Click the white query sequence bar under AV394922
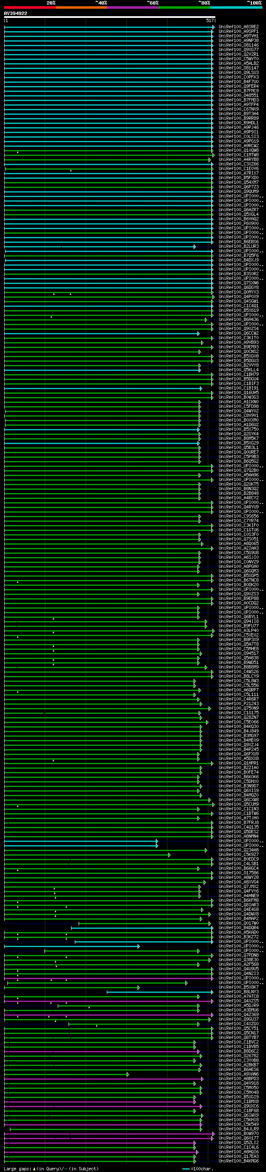This screenshot has height=1172, width=266. click(110, 17)
